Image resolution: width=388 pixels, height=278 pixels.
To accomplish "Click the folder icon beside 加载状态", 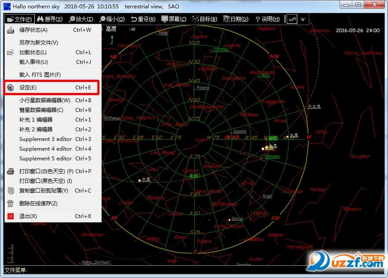I will (x=11, y=52).
